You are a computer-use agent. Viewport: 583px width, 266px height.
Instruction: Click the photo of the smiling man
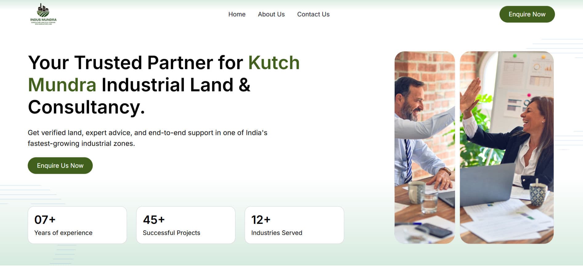pyautogui.click(x=425, y=147)
